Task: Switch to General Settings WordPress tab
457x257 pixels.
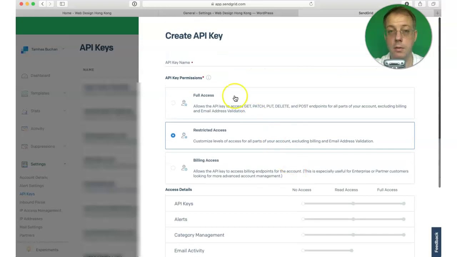Action: pos(228,13)
